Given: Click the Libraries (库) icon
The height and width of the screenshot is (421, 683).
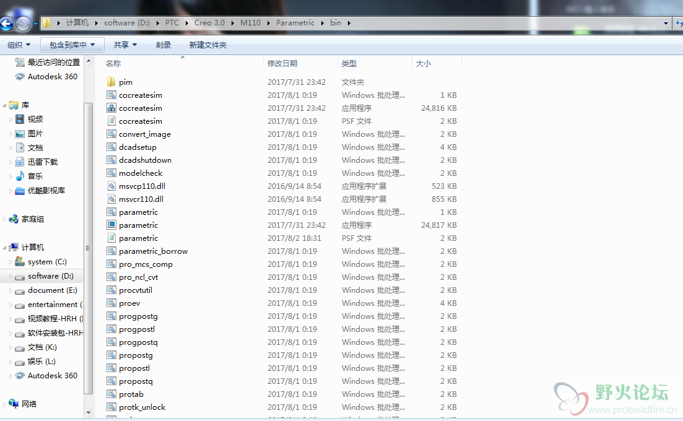Looking at the screenshot, I should [14, 105].
